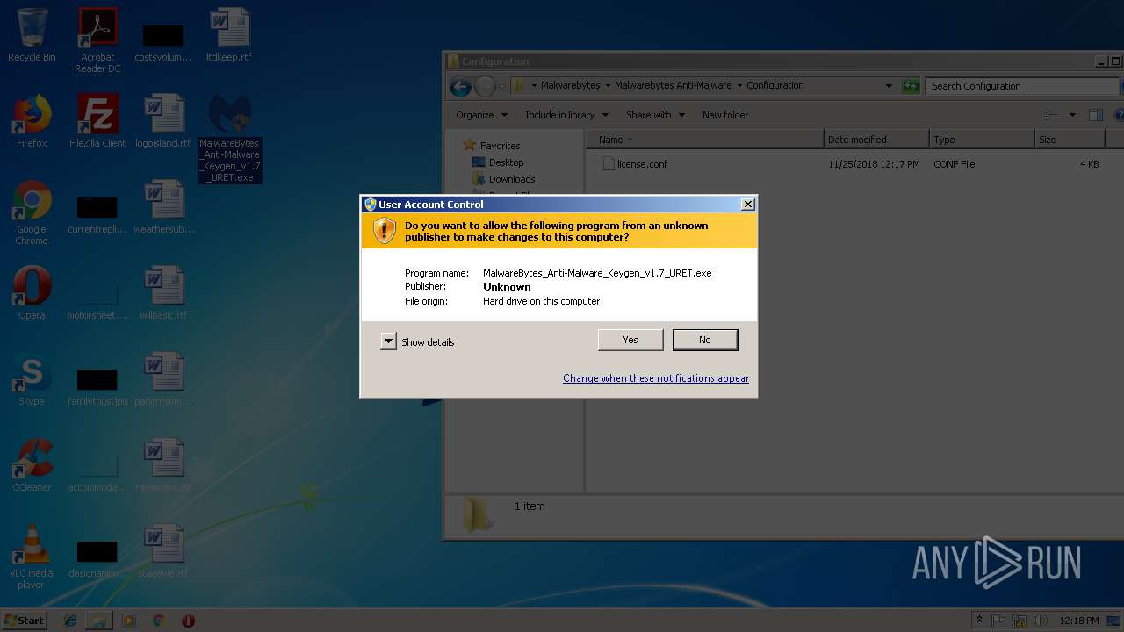Launch Internet Explorer from taskbar
The image size is (1124, 632).
pos(70,621)
